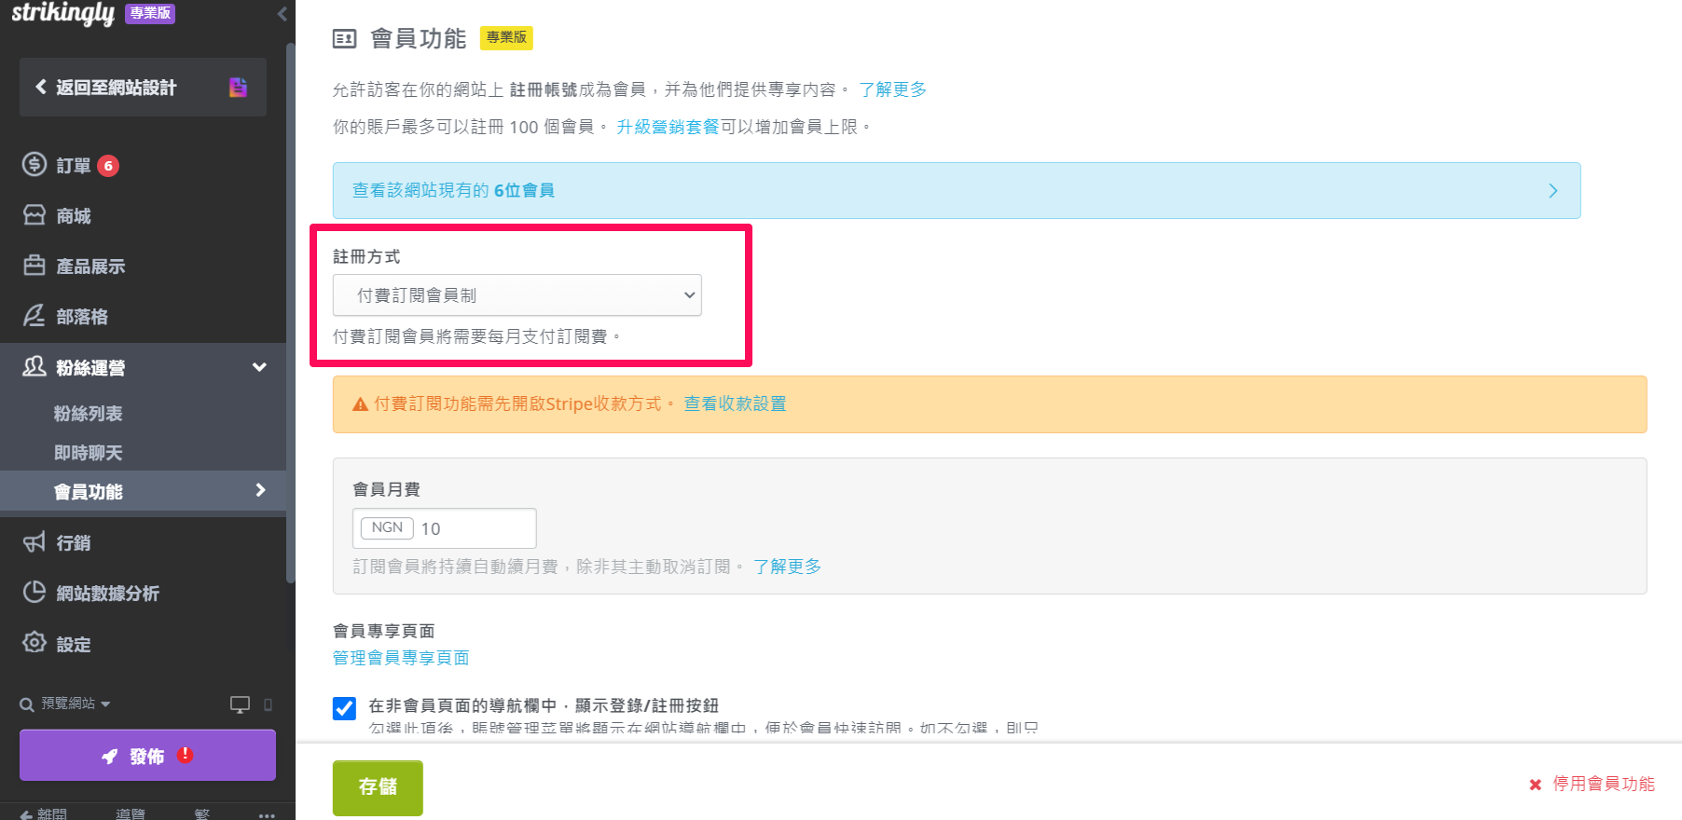Open 即時聊天 submenu item
This screenshot has width=1682, height=820.
88,453
